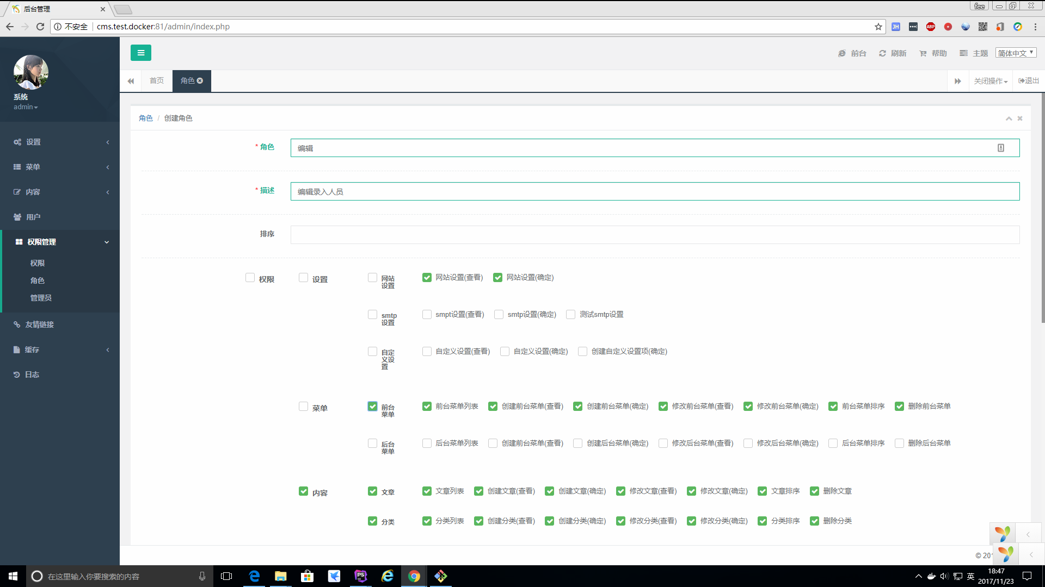
Task: Click the 前台 frontend icon link
Action: (842, 53)
